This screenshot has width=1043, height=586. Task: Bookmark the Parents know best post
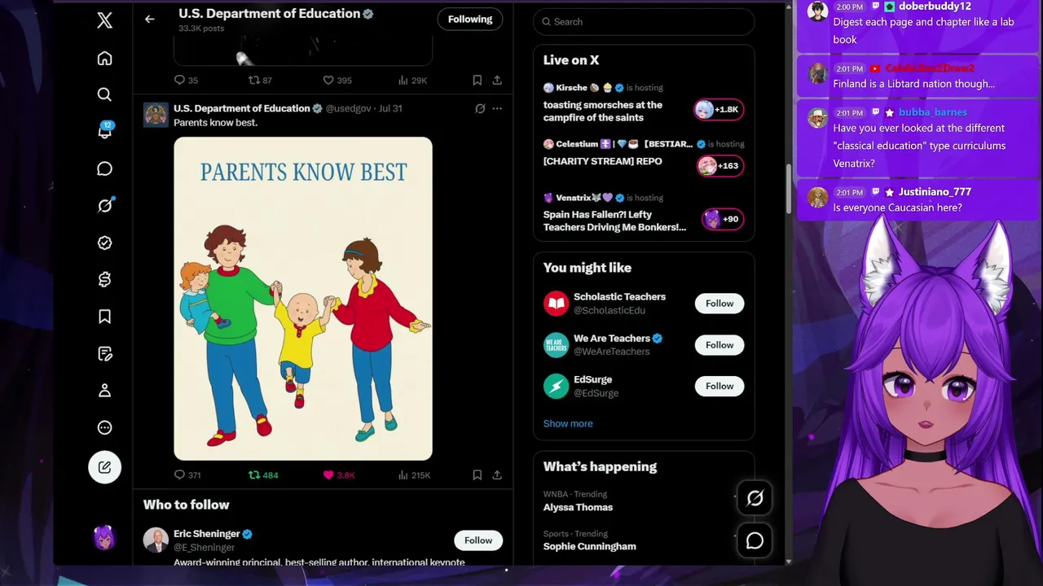(x=477, y=475)
